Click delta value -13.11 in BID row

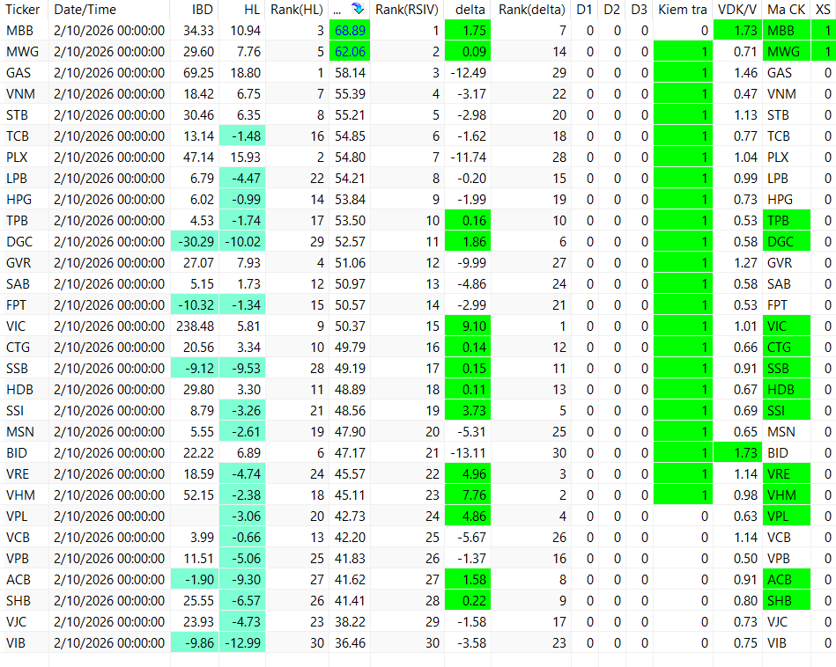pyautogui.click(x=468, y=453)
